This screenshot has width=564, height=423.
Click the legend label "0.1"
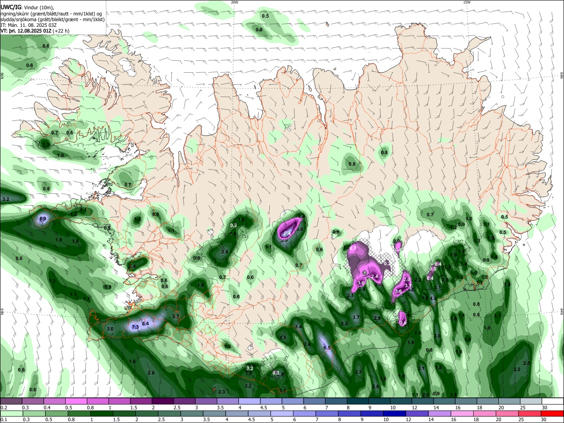click(4, 420)
